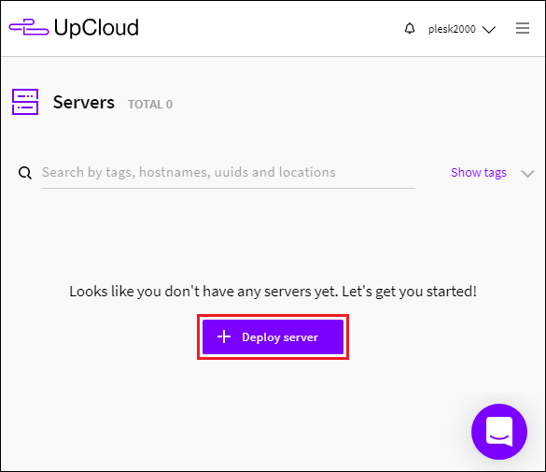Expand the tags chevron
546x472 pixels.
tap(527, 174)
